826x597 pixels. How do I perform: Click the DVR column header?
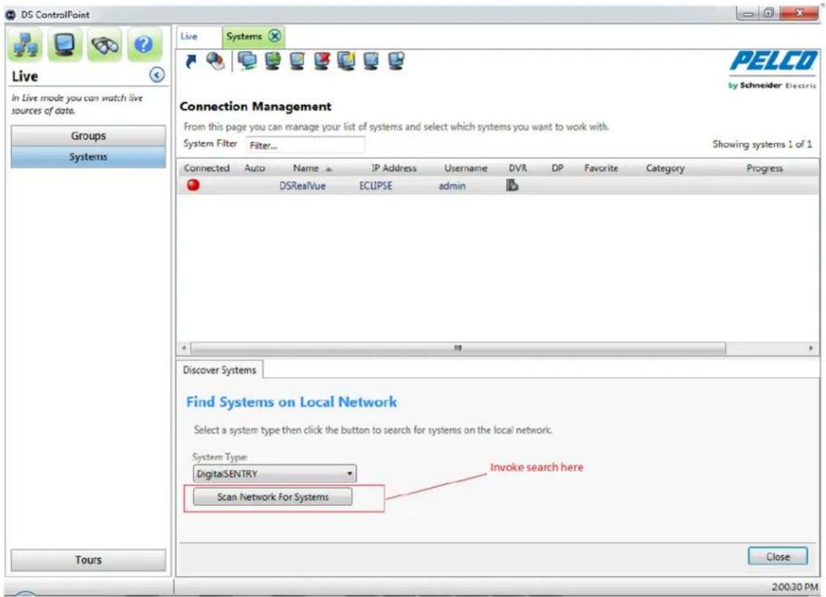(517, 168)
